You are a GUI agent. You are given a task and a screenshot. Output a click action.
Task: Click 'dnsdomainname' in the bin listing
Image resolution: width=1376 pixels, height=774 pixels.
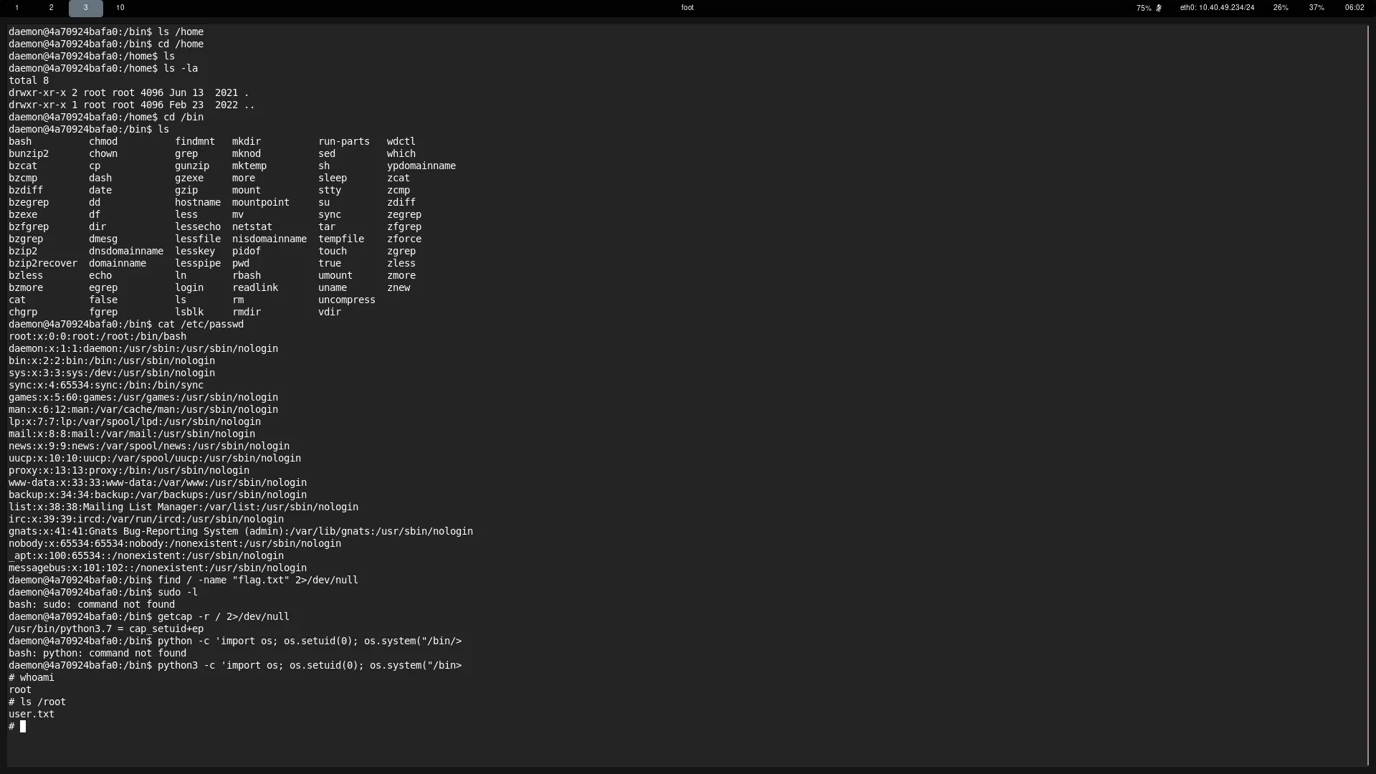point(126,251)
